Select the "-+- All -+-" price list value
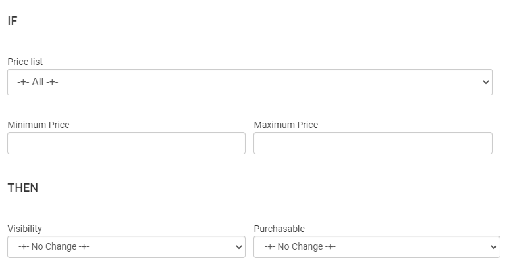 pyautogui.click(x=38, y=83)
